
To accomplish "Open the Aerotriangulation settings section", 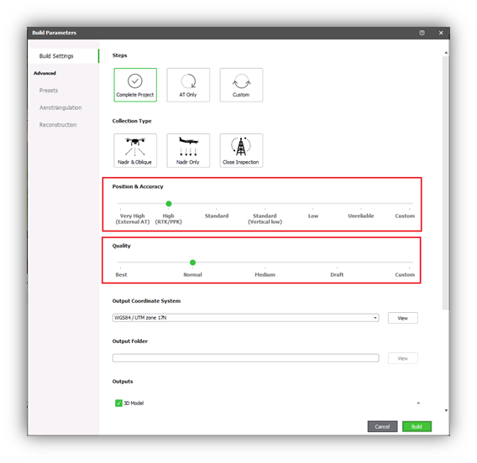I will tap(60, 107).
